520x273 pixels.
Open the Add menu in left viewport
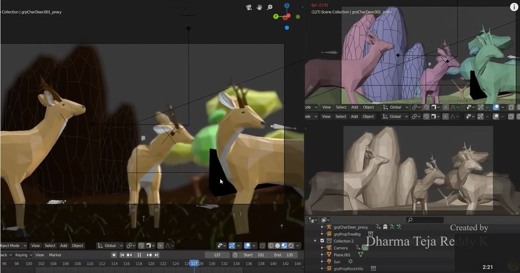[63, 245]
